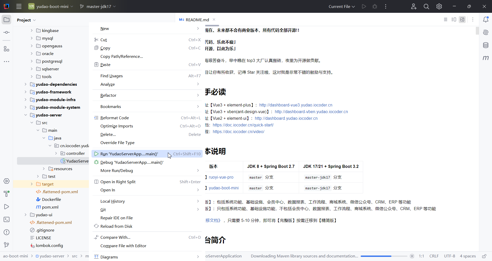
Task: Open More Actions vertical dots in toolbar
Action: 386,6
